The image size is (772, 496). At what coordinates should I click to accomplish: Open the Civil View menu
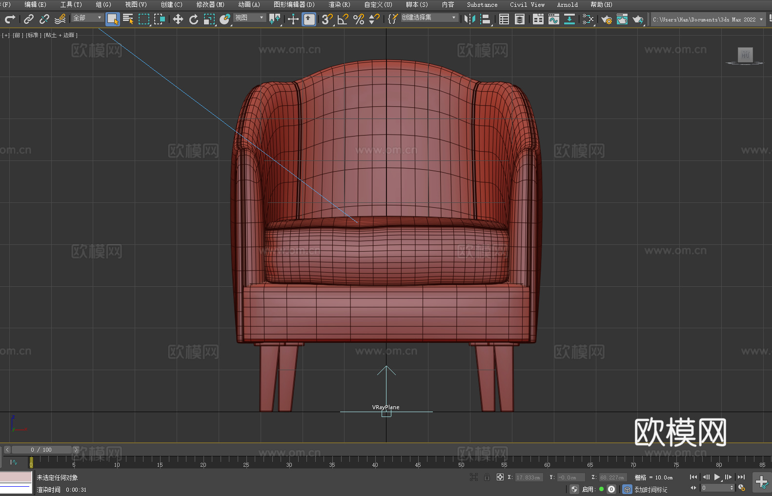click(x=527, y=4)
